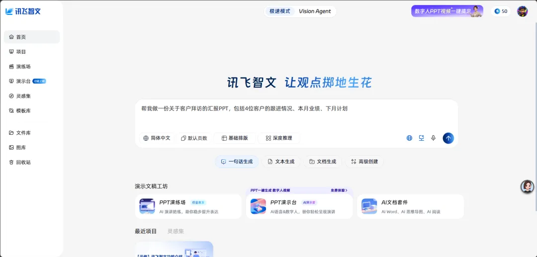The image size is (537, 257).
Task: Click the presenter screen icon by the microphone
Action: (421, 138)
